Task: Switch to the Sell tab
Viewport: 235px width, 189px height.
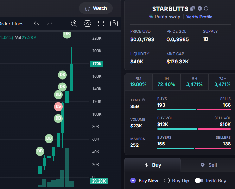Action: tap(209, 165)
